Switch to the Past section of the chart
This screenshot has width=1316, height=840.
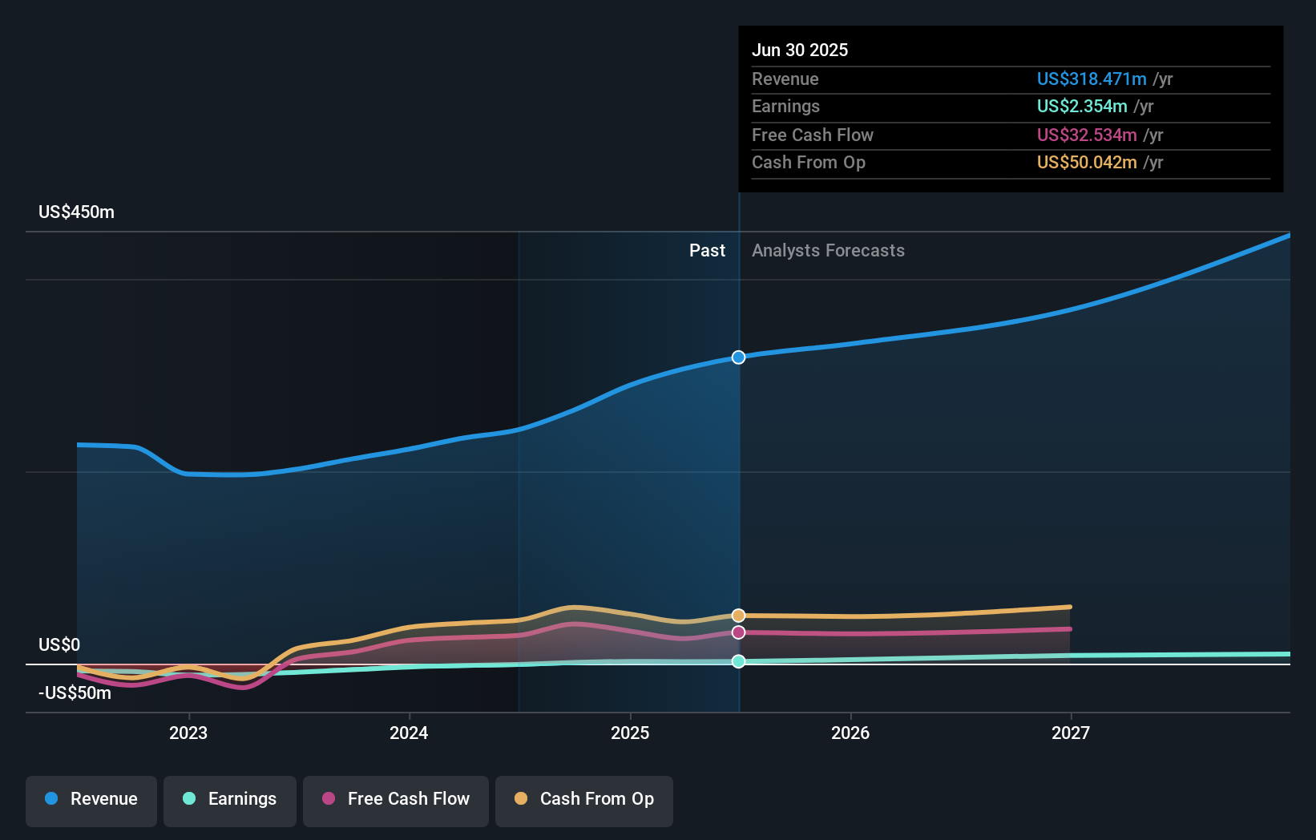(x=706, y=250)
